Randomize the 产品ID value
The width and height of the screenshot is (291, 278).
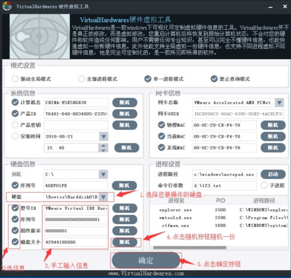point(125,114)
